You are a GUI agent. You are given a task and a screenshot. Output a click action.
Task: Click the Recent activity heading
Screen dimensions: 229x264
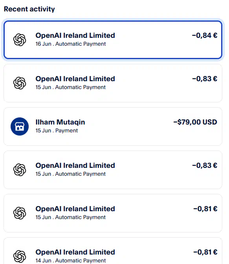coord(29,9)
